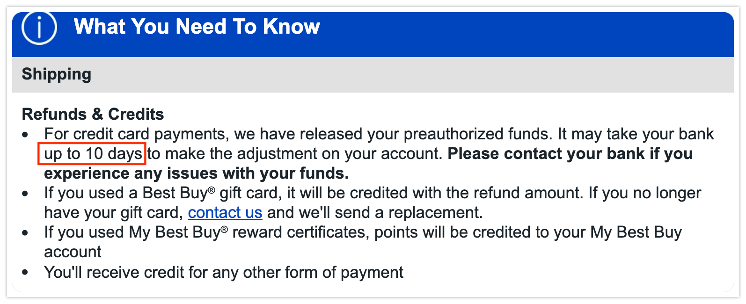The image size is (746, 304).
Task: Click the phrase "and we'll send a replacement"
Action: 374,213
